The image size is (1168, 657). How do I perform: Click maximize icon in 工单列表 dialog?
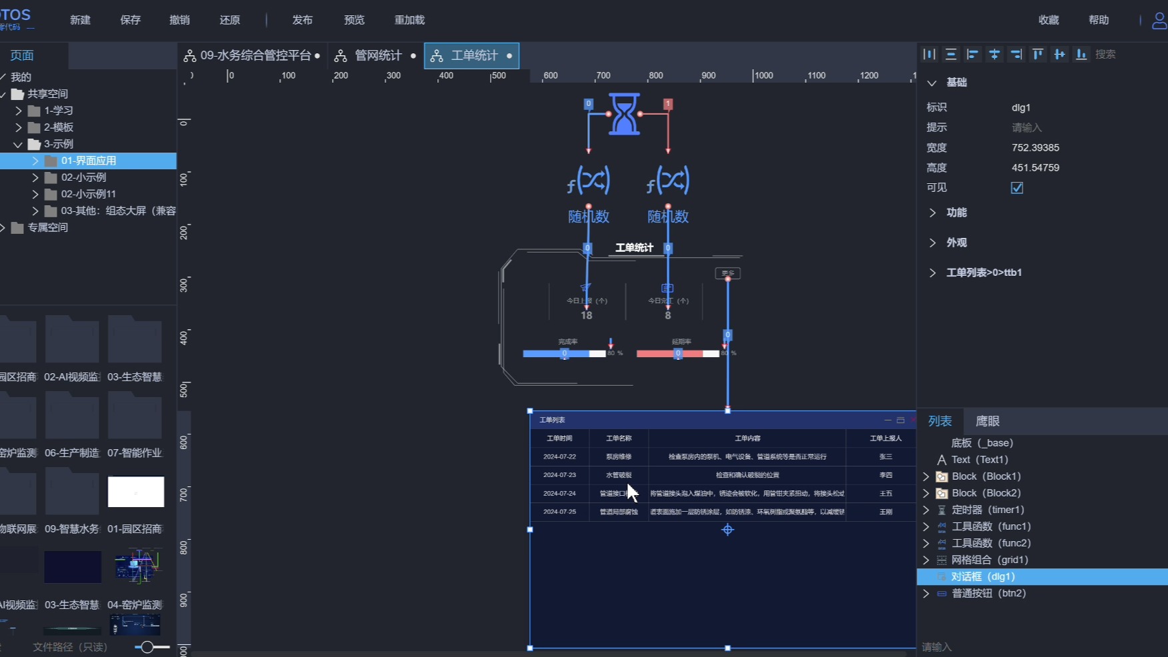(x=901, y=420)
